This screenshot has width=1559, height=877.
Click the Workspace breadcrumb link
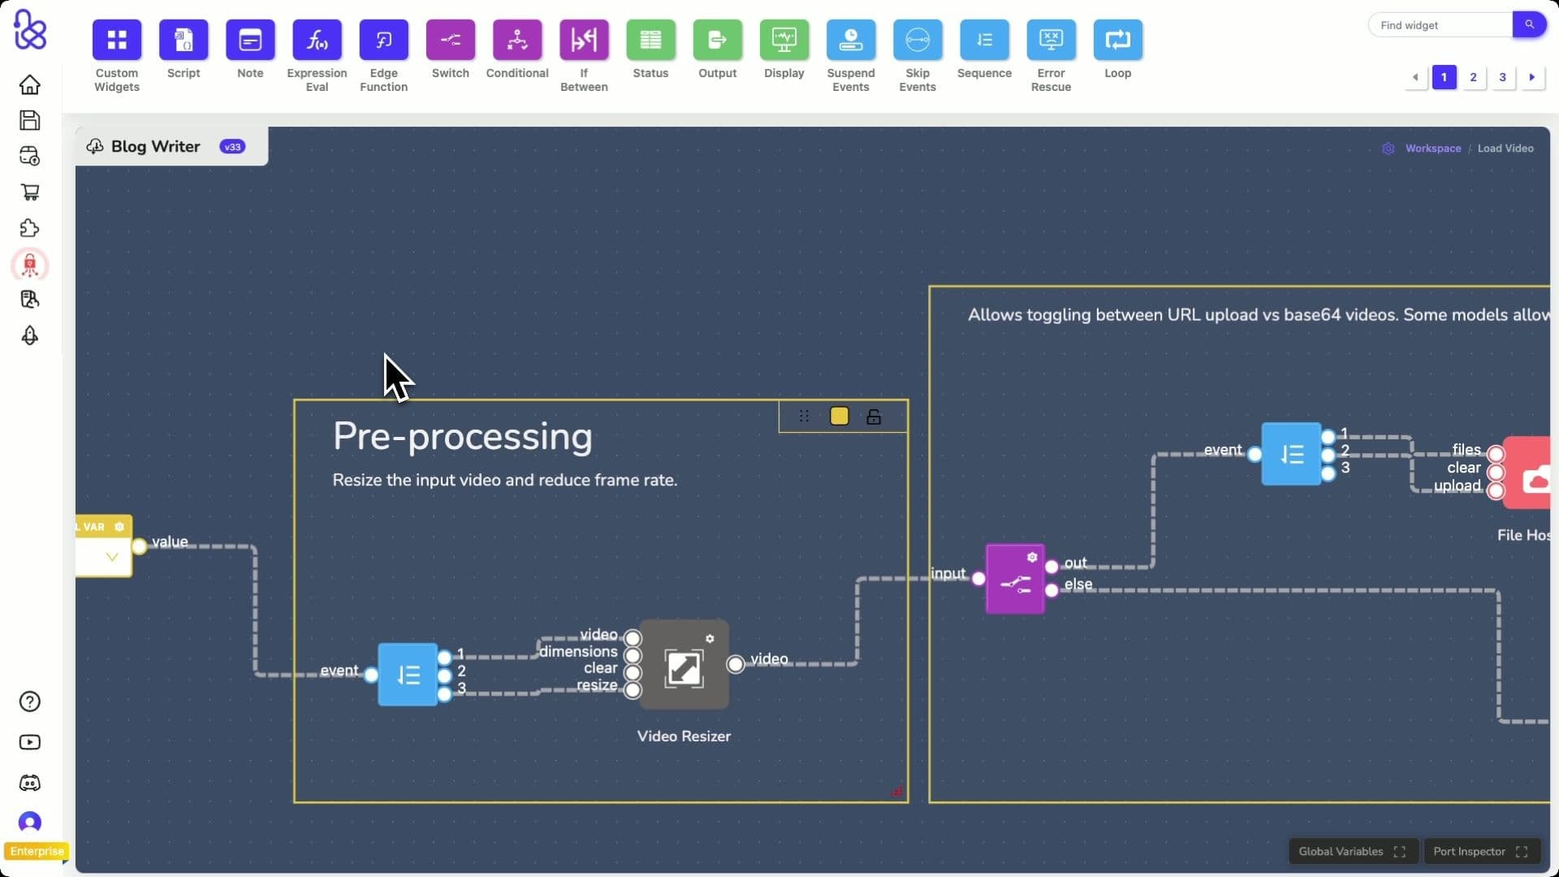click(1432, 149)
